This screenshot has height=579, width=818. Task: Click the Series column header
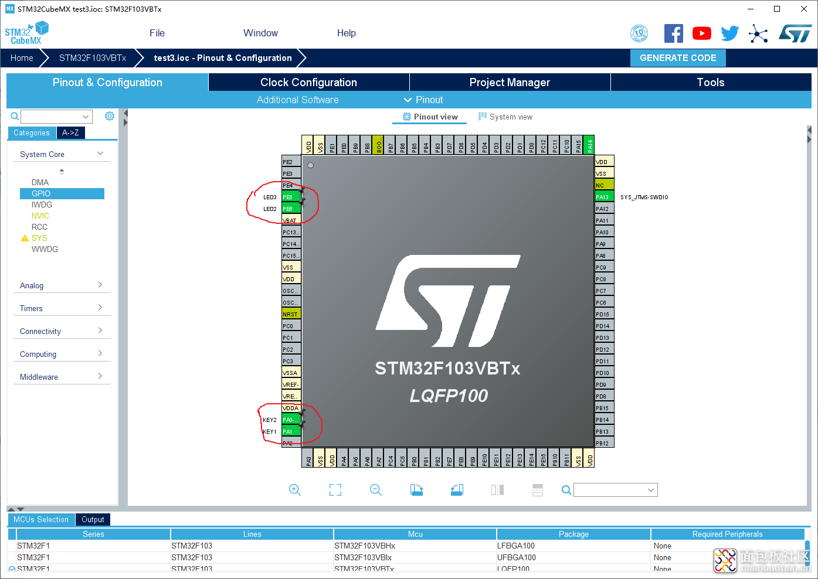click(93, 534)
